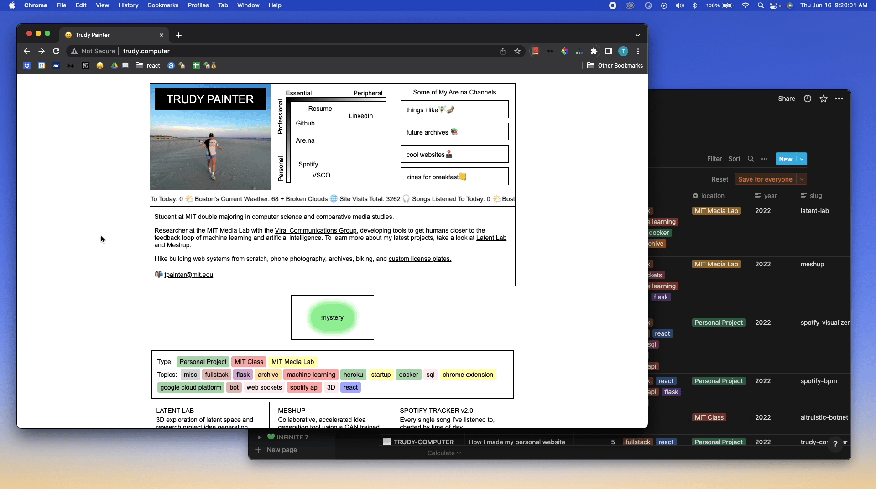Click the share page icon in address bar

click(x=503, y=51)
